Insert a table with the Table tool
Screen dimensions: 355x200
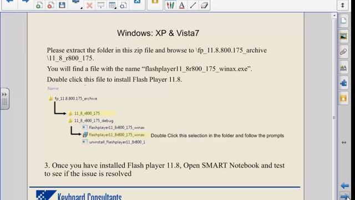[x=112, y=5]
